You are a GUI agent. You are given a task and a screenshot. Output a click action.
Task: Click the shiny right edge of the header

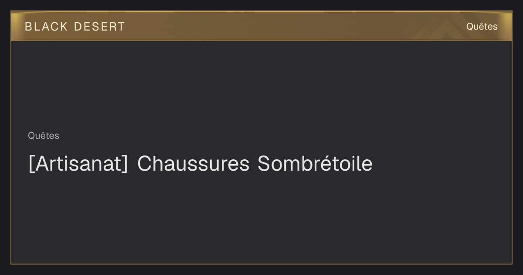[x=506, y=26]
